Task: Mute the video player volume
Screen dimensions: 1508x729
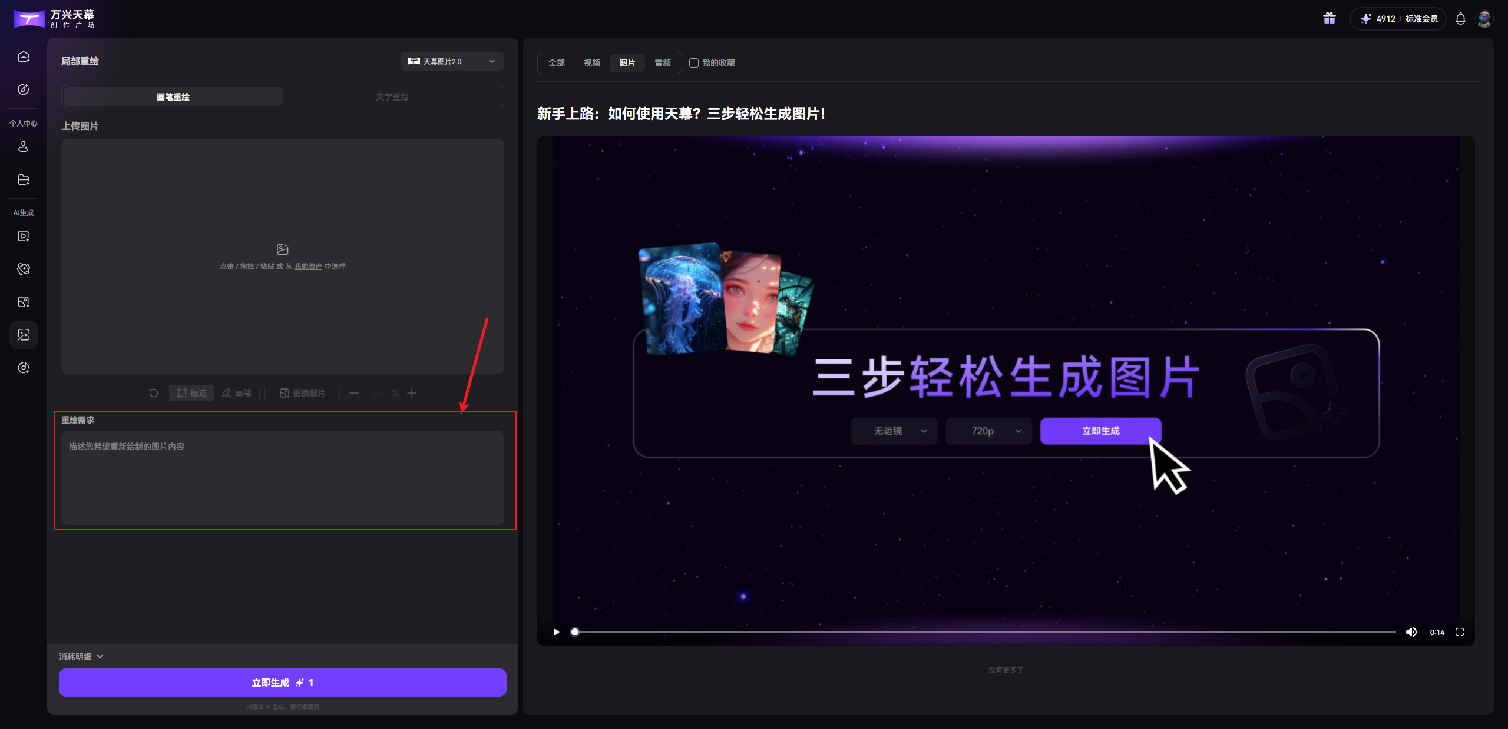Action: pyautogui.click(x=1411, y=632)
